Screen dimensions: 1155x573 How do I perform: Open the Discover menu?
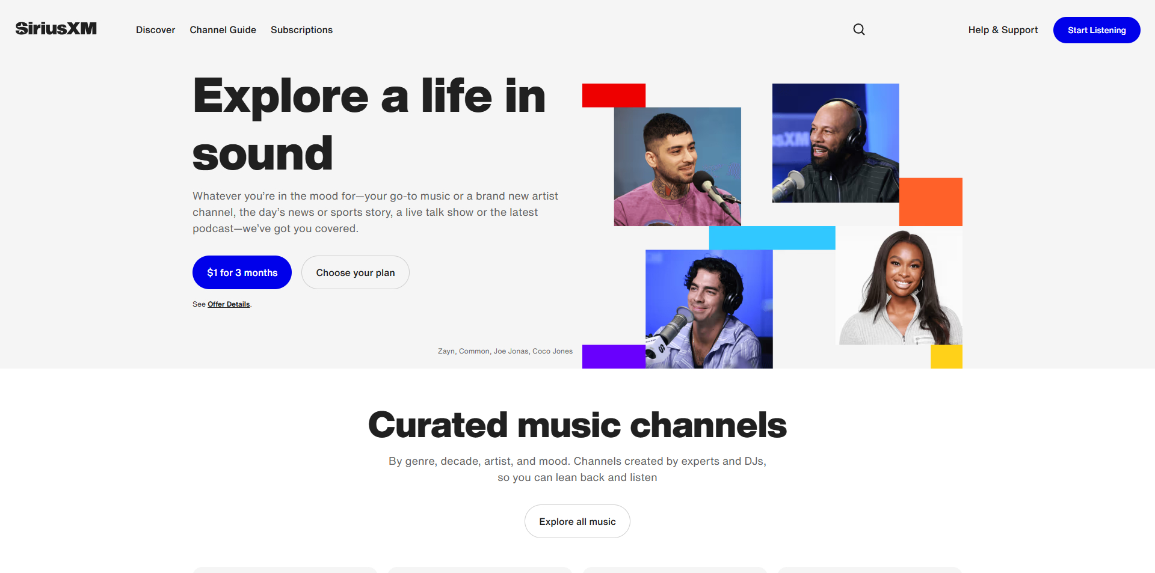coord(155,30)
